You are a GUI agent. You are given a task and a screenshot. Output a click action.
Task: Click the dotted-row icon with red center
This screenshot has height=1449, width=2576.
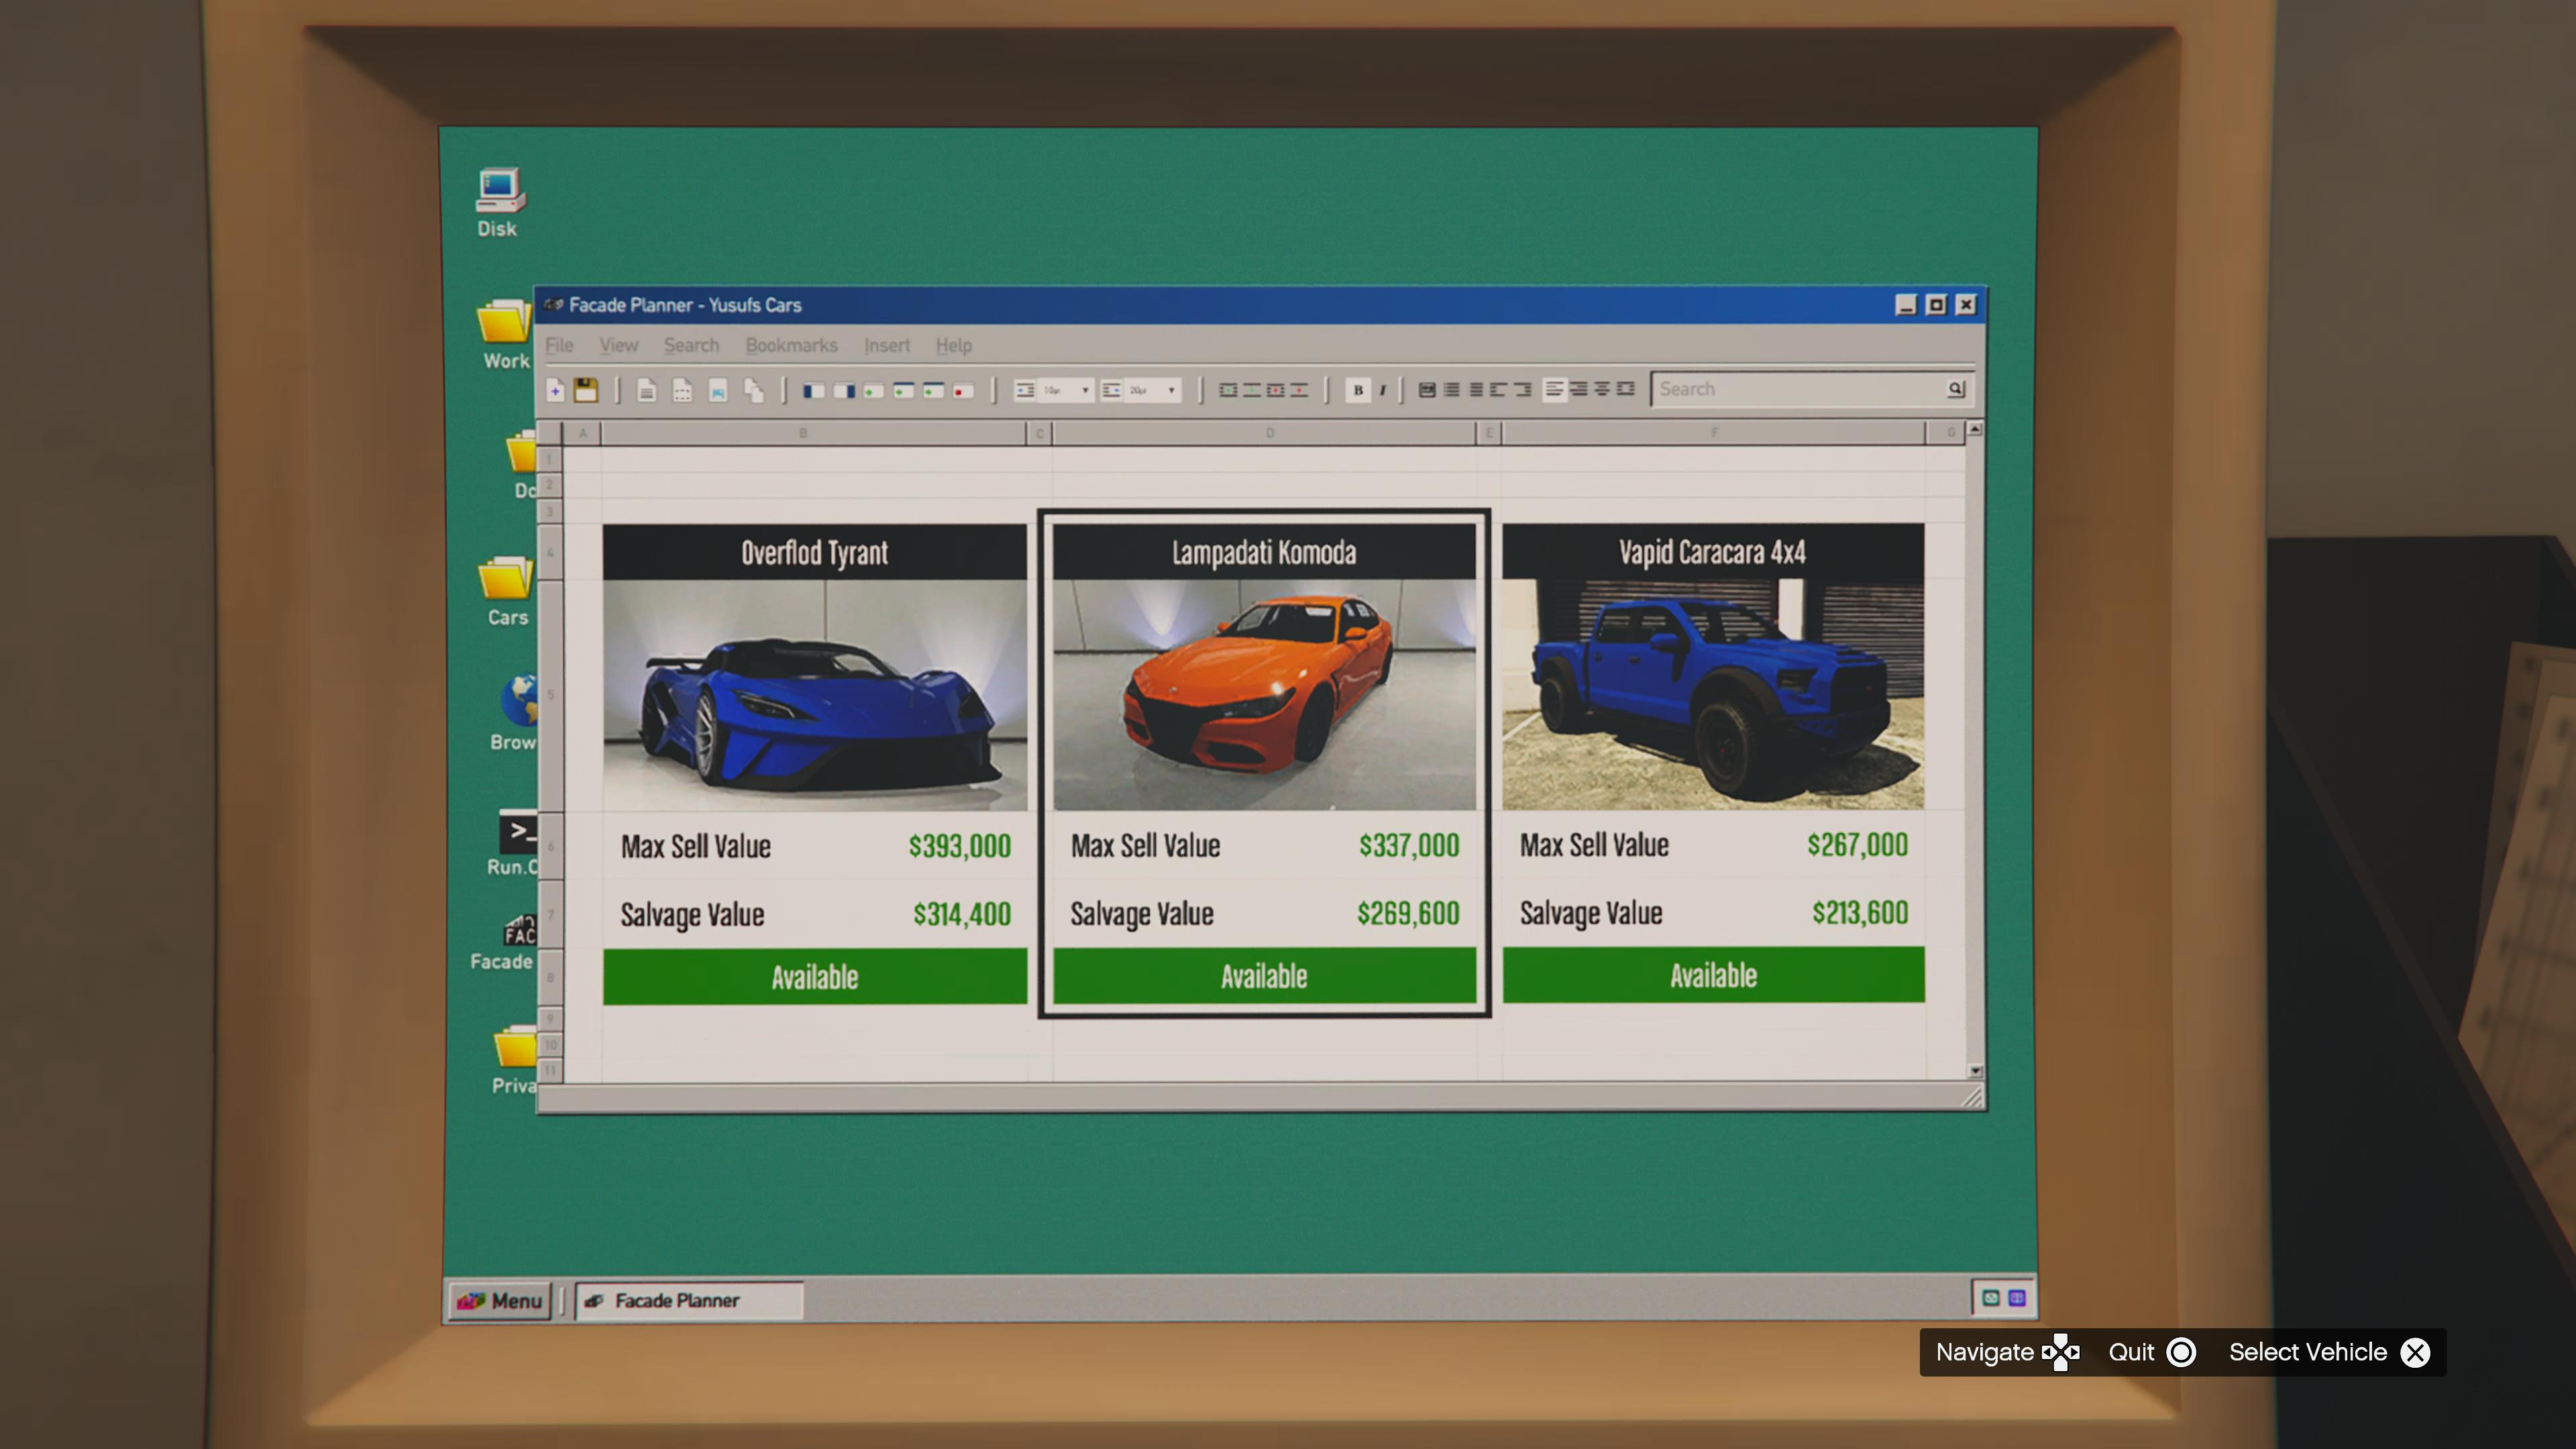1276,390
